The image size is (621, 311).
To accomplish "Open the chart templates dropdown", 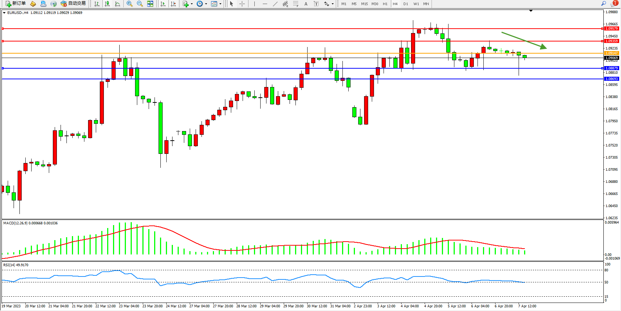I will tap(220, 4).
